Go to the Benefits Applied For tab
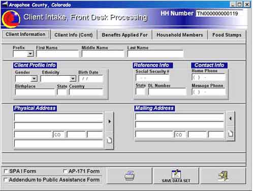 coord(124,35)
